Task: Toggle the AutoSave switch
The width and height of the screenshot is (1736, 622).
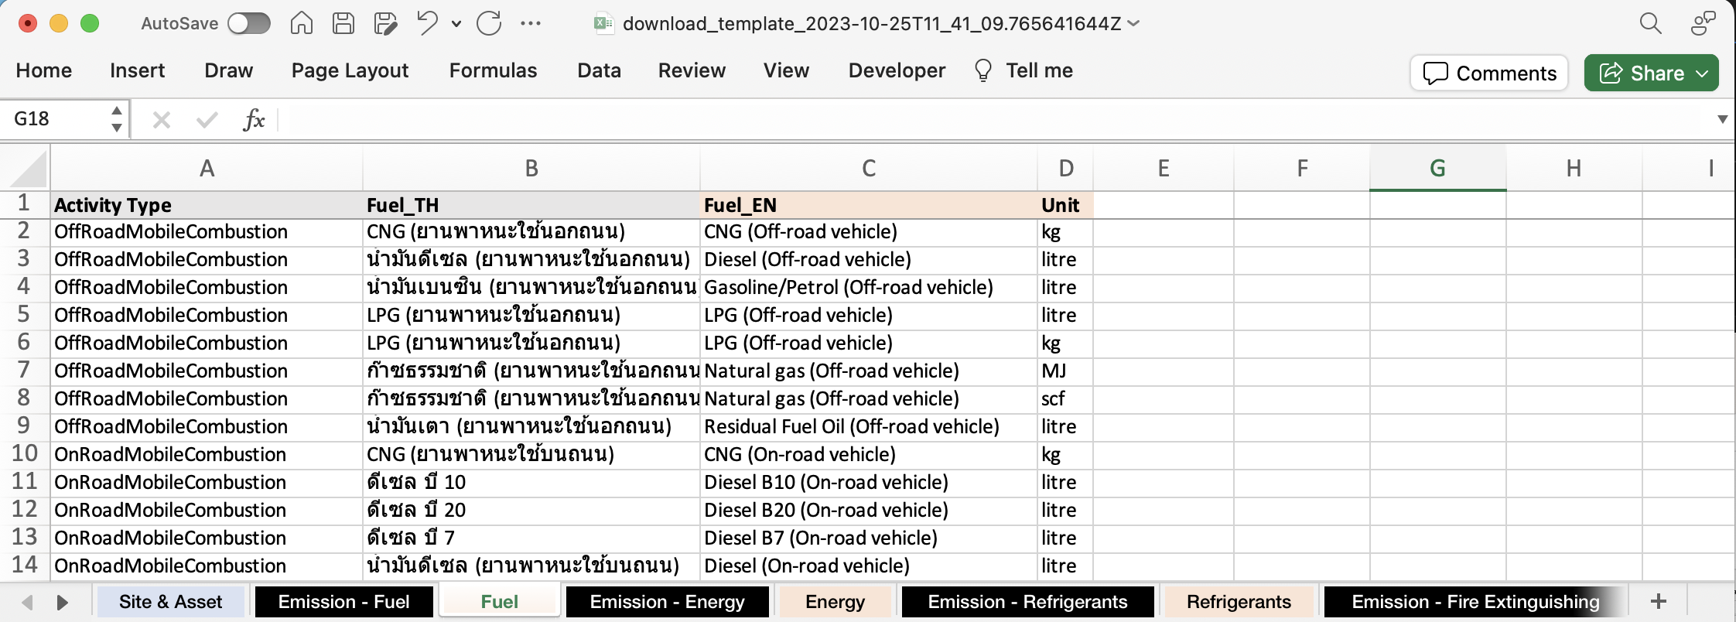Action: (248, 24)
